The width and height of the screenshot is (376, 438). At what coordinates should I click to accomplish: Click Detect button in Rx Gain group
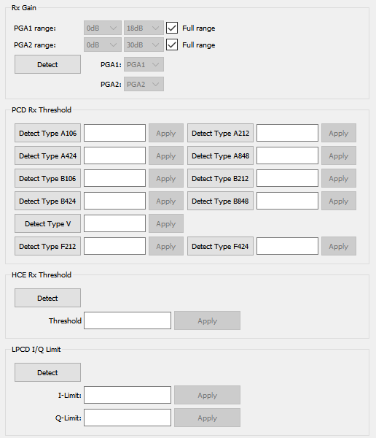point(47,64)
